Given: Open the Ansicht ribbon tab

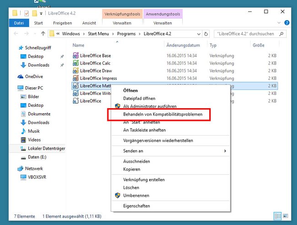Looking at the screenshot, I should coord(89,23).
